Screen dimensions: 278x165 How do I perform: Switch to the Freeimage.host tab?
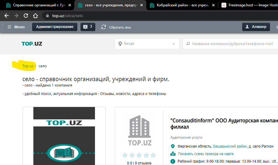point(250,5)
